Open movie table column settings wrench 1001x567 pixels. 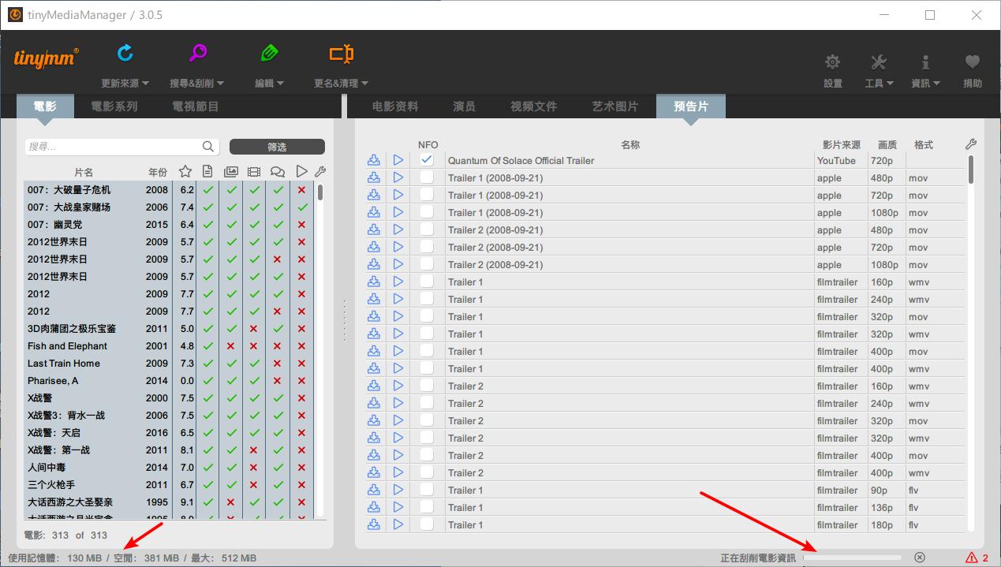[x=319, y=171]
